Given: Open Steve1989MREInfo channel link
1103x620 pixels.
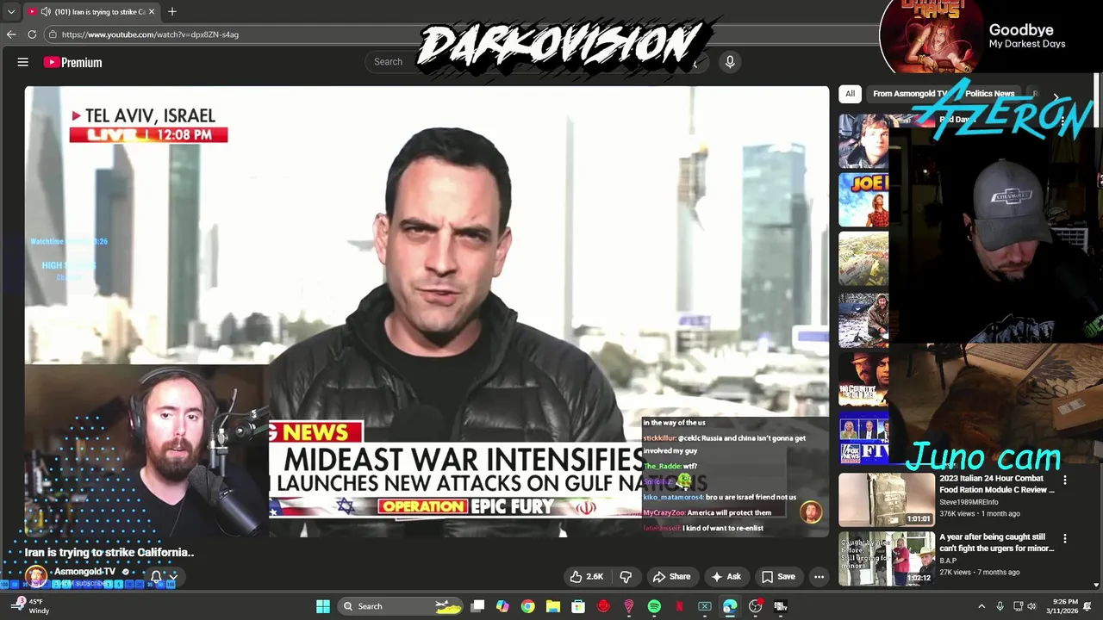Looking at the screenshot, I should click(969, 502).
